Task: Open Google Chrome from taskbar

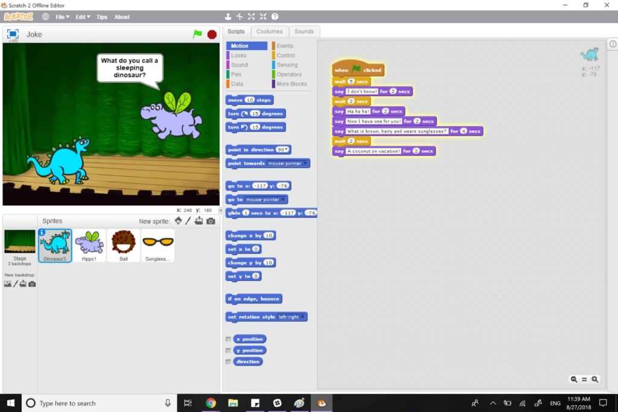Action: 211,402
